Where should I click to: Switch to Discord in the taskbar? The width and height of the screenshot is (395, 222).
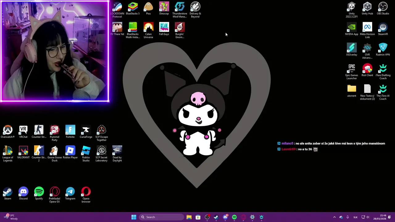[x=225, y=217]
